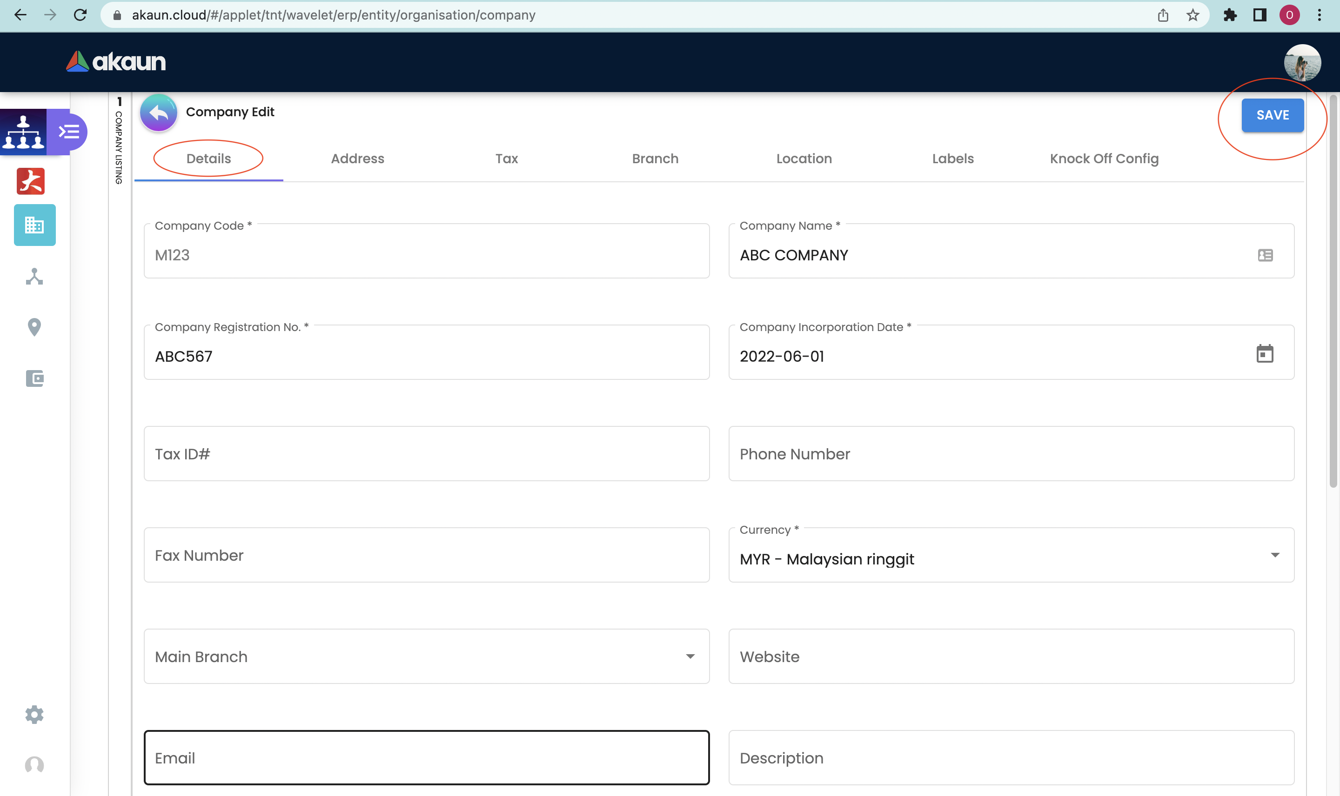
Task: Click the wallet icon in sidebar
Action: point(34,378)
